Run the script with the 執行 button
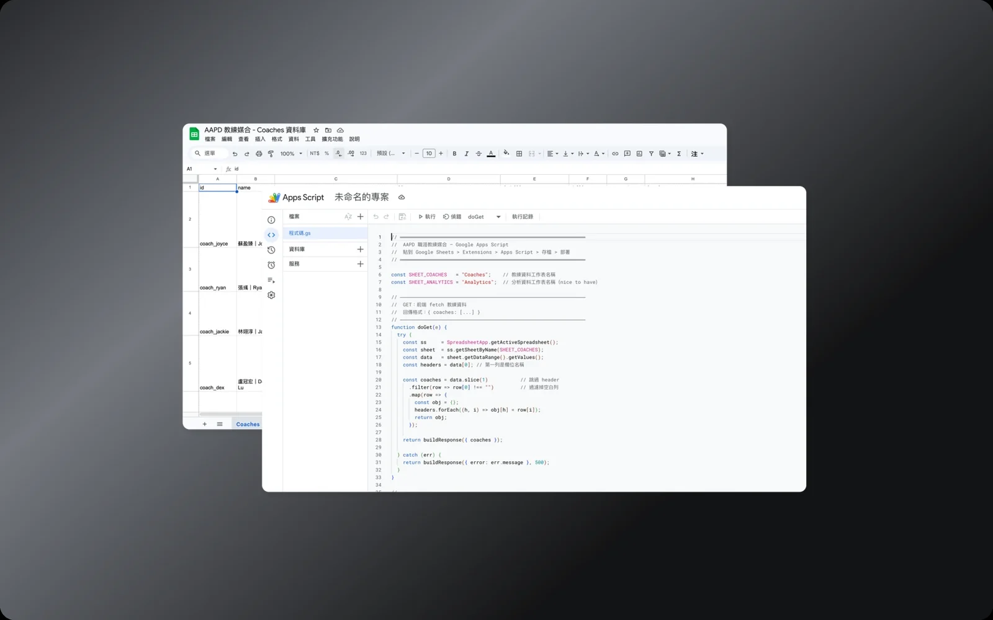Screen dimensions: 993x620 [427, 217]
